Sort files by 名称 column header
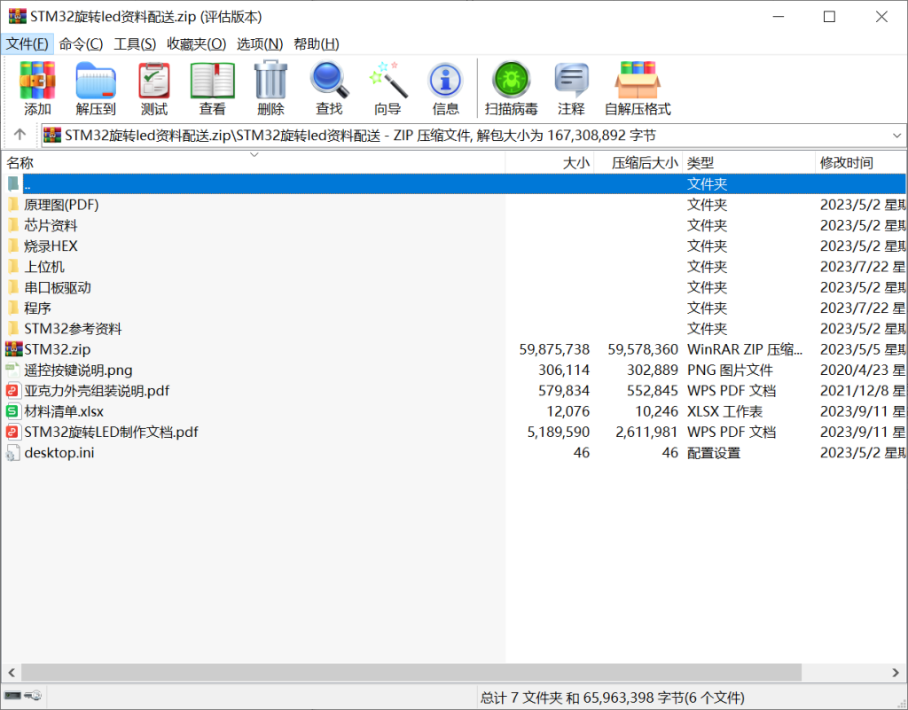 pos(21,163)
